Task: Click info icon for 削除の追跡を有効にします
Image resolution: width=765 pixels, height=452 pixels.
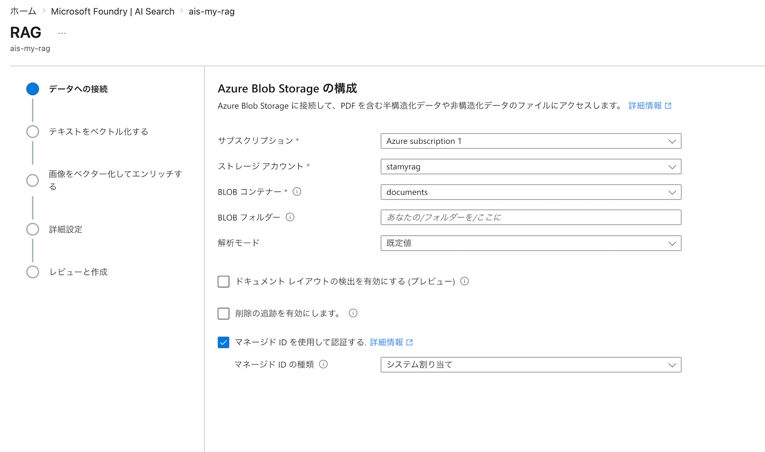Action: pos(353,313)
